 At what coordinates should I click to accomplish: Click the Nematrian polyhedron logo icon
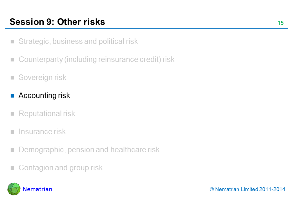pyautogui.click(x=14, y=189)
